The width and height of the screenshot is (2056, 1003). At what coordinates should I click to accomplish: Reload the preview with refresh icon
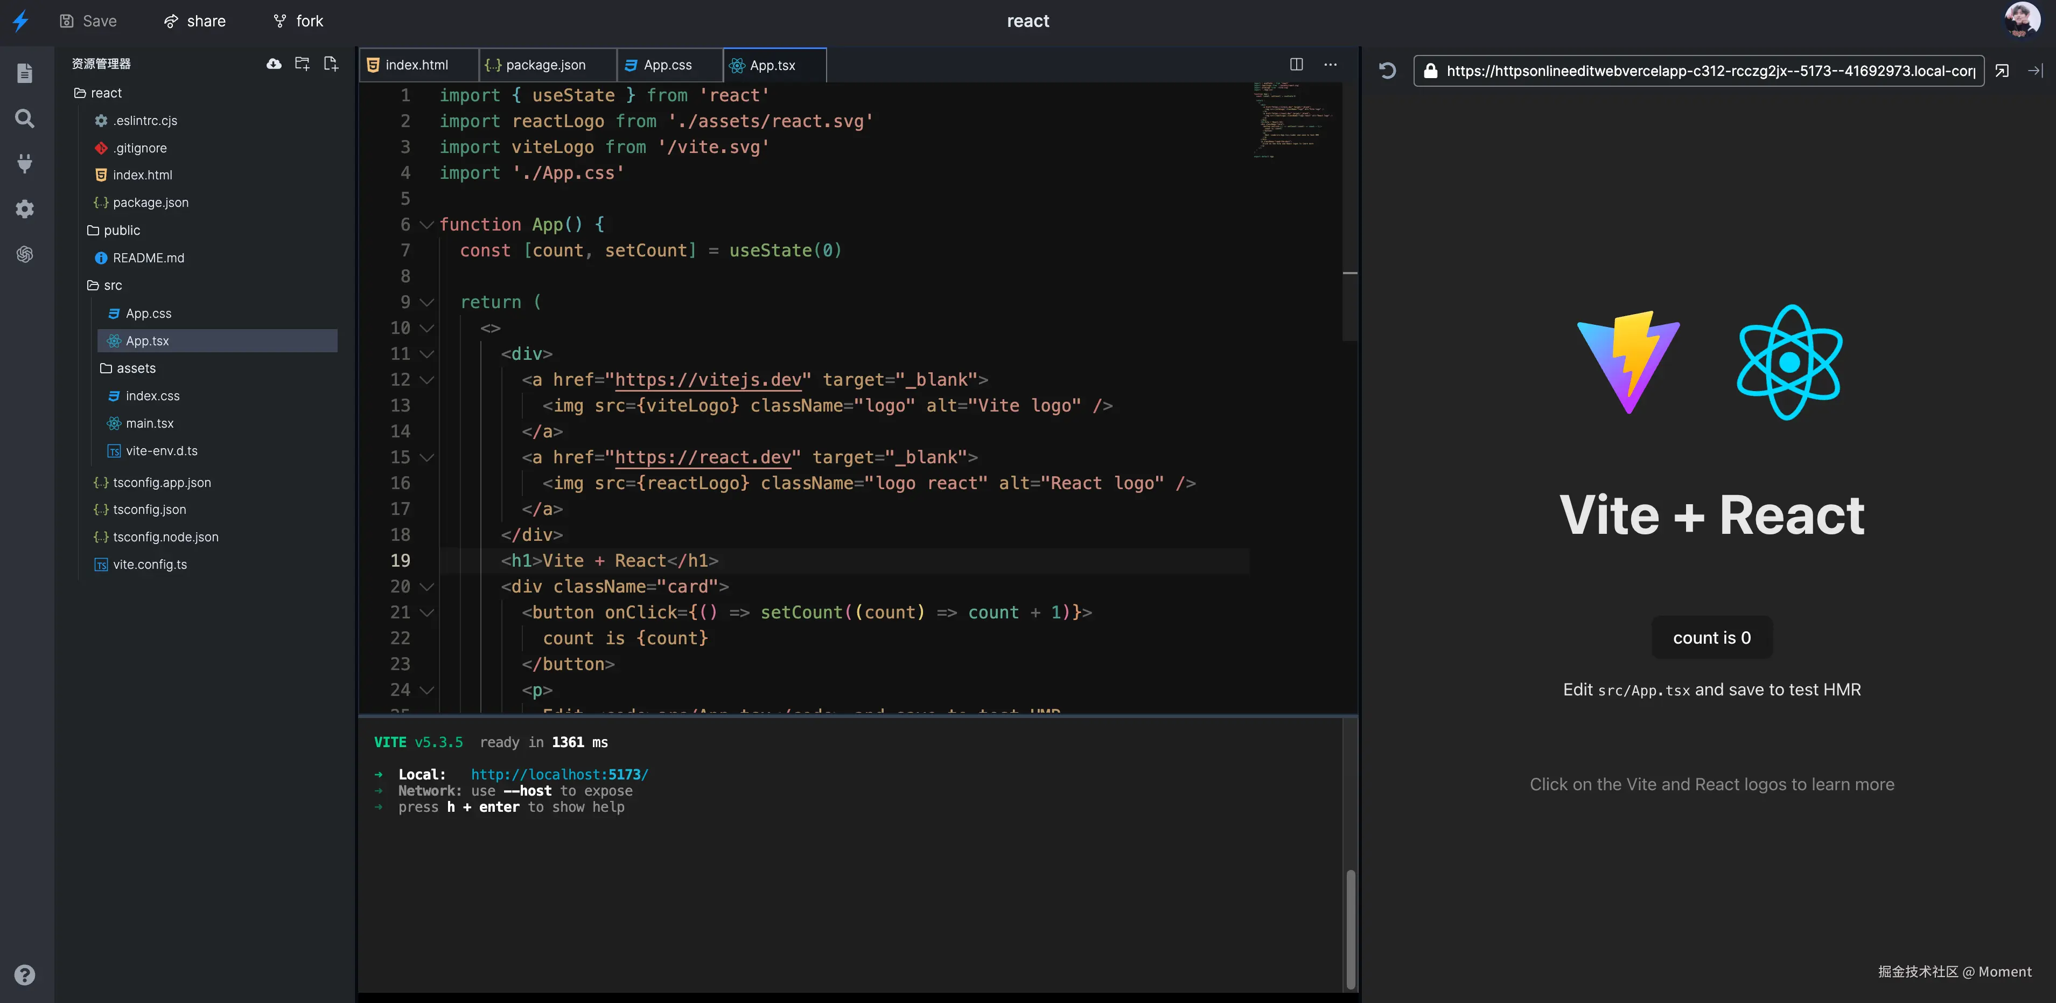tap(1387, 71)
